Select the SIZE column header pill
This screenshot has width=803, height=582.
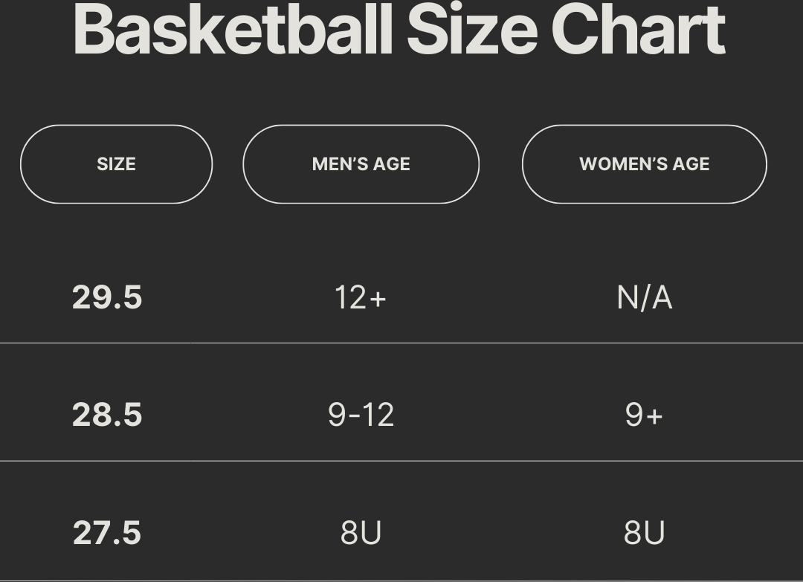116,164
